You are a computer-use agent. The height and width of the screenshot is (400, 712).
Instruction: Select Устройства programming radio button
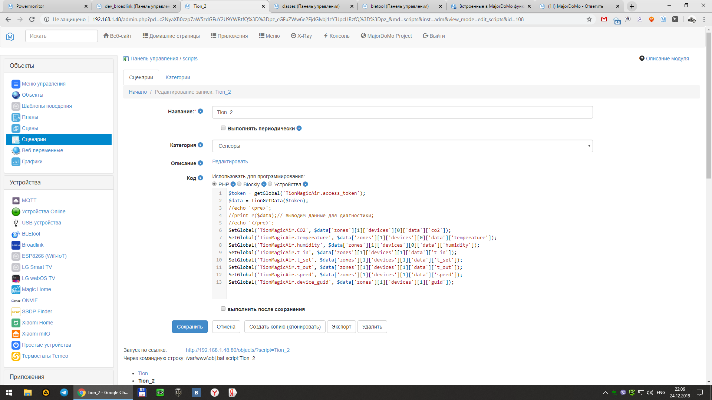270,184
